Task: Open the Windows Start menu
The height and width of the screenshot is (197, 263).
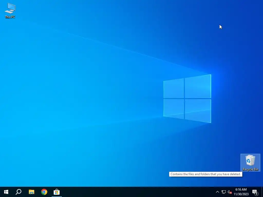Action: click(6, 192)
